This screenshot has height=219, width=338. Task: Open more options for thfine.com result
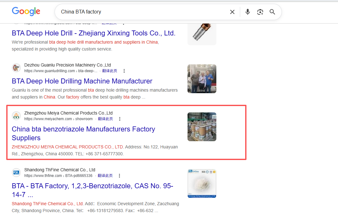click(119, 176)
